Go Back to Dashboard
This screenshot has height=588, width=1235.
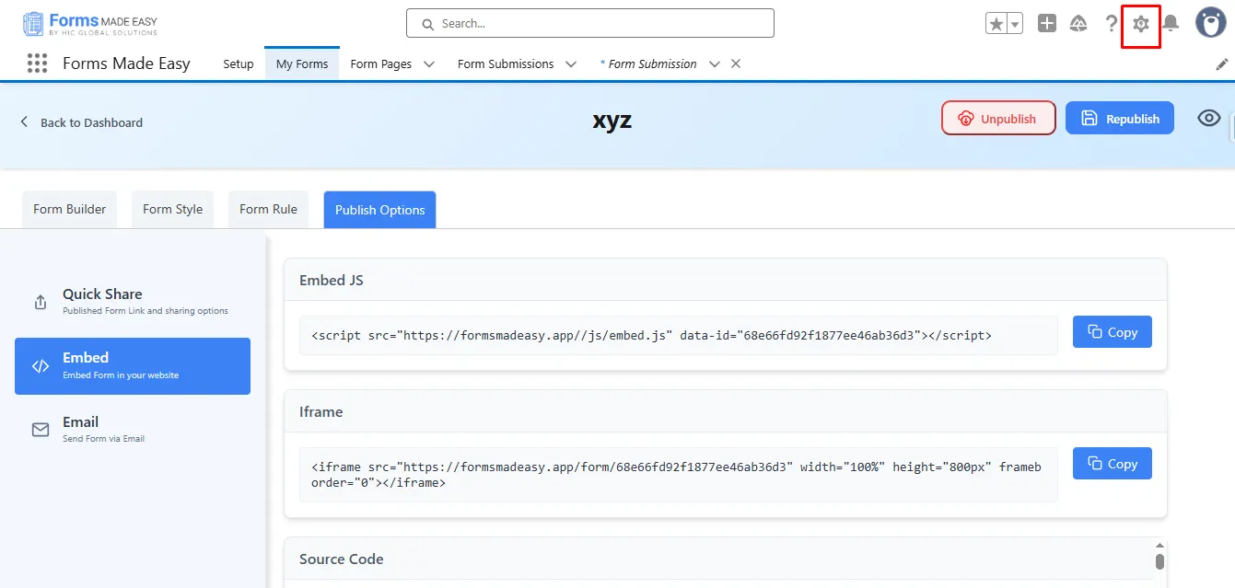tap(82, 122)
